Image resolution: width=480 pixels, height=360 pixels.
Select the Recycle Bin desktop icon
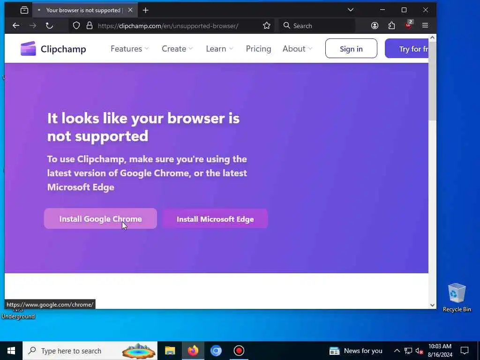(x=457, y=298)
